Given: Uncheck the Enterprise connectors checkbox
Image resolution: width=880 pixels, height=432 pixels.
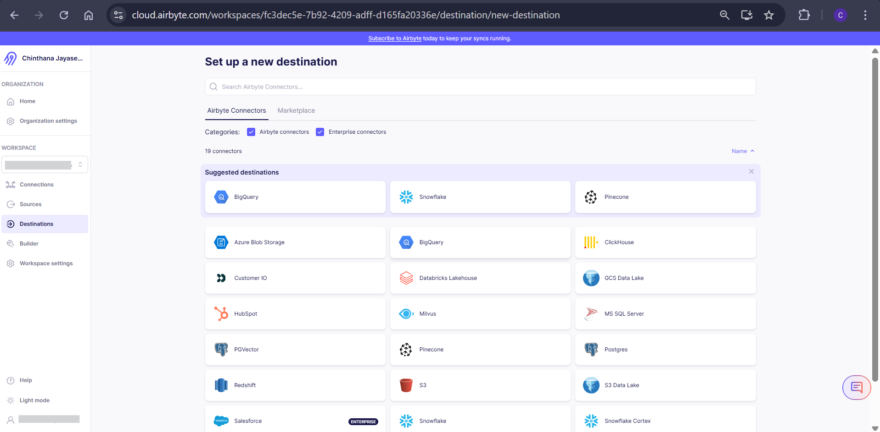Looking at the screenshot, I should pos(320,132).
